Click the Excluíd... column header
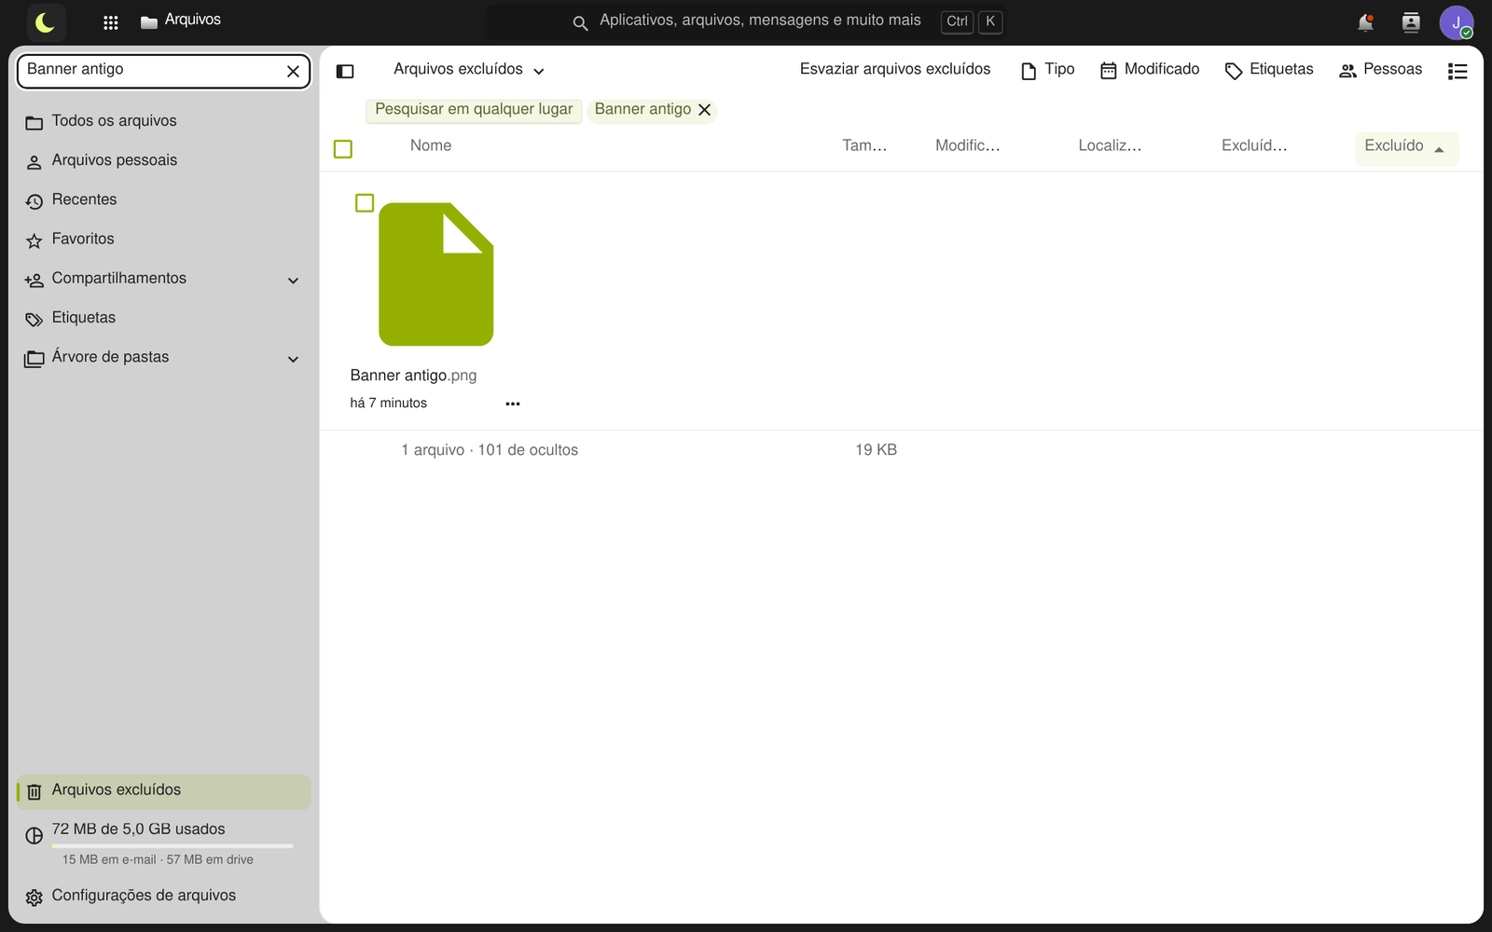This screenshot has width=1492, height=932. click(1254, 145)
